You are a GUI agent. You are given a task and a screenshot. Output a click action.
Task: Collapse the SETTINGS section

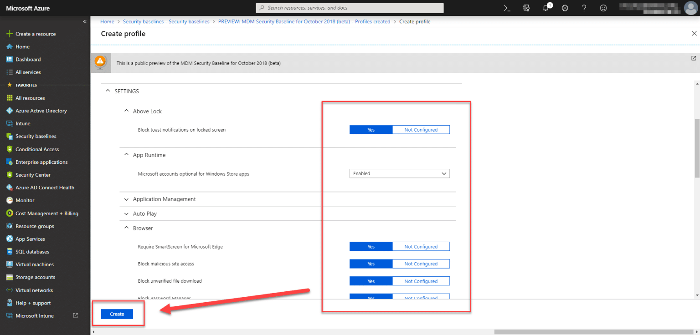tap(108, 91)
